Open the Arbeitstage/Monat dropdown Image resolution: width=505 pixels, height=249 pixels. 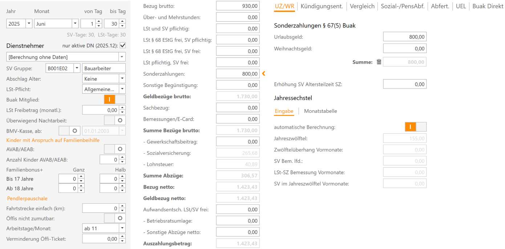pos(121,228)
